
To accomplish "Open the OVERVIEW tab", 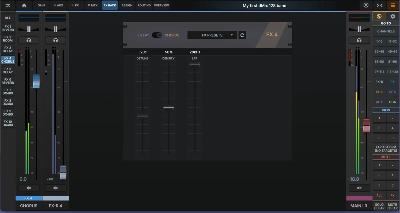I will click(x=161, y=5).
